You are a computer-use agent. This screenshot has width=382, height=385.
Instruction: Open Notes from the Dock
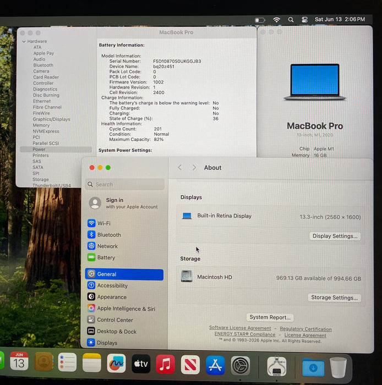pos(91,363)
